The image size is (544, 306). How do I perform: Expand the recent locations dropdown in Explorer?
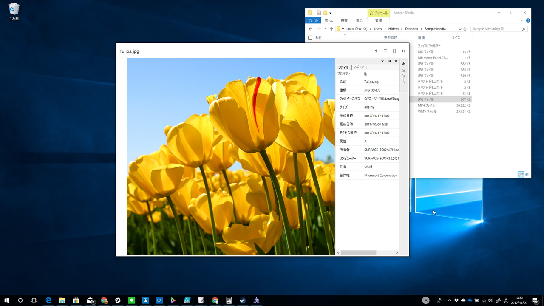326,29
